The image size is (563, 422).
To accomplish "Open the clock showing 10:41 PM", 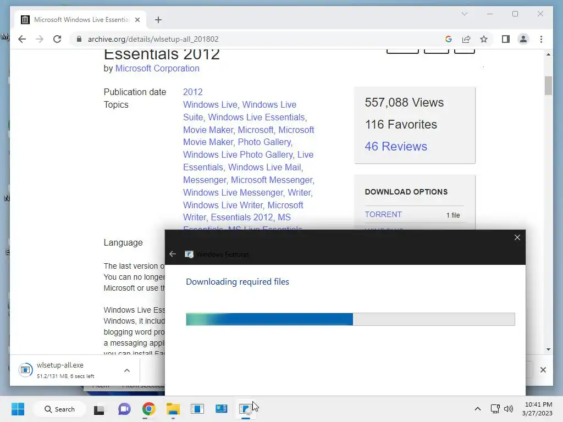I will coord(537,409).
